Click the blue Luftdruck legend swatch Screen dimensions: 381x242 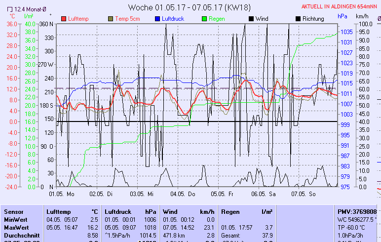pyautogui.click(x=157, y=19)
